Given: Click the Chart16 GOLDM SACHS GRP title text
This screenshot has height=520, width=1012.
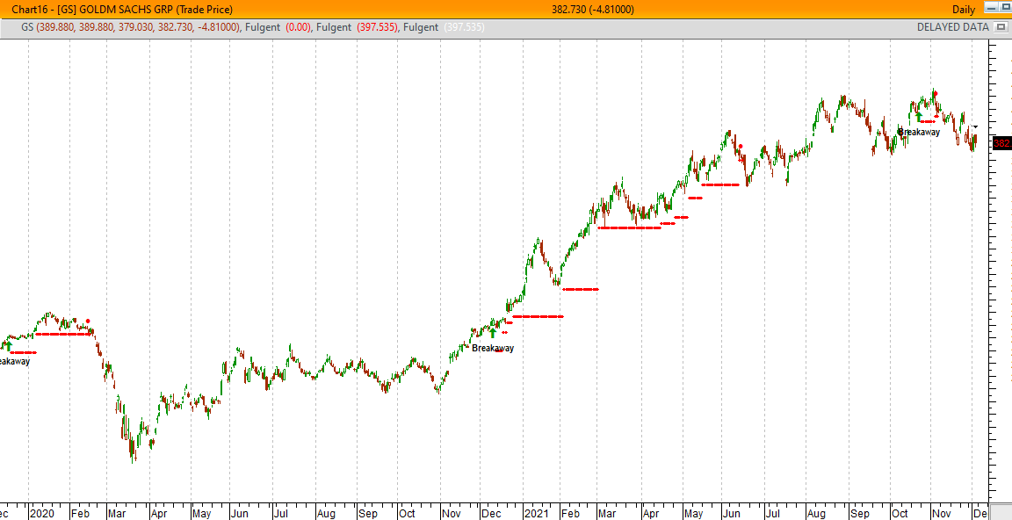Looking at the screenshot, I should 123,9.
